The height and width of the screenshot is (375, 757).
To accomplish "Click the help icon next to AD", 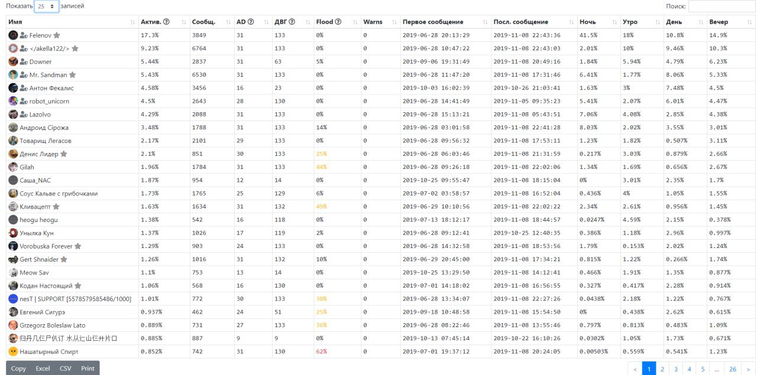I will [251, 22].
